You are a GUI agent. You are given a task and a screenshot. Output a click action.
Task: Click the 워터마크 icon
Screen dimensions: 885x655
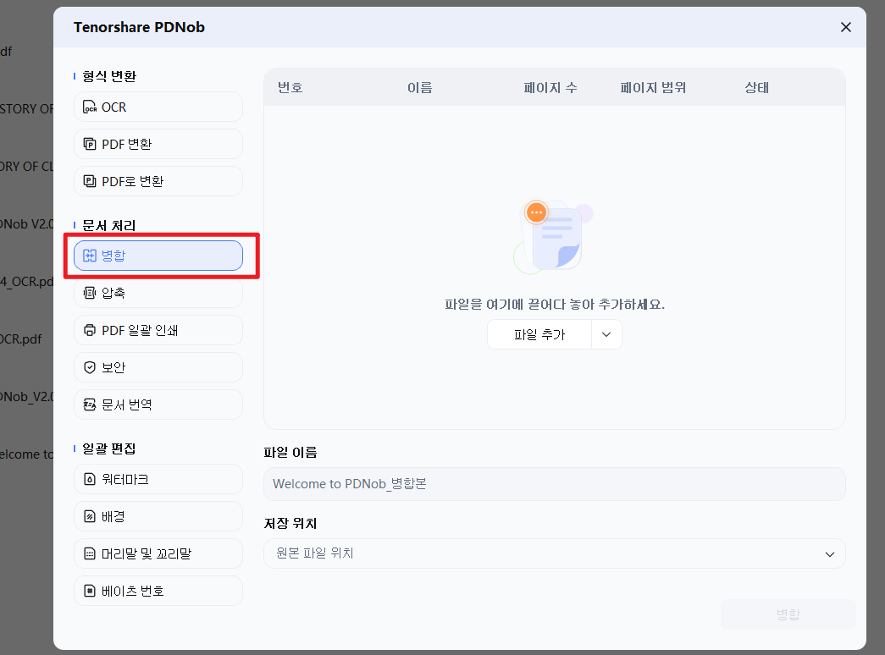[90, 479]
